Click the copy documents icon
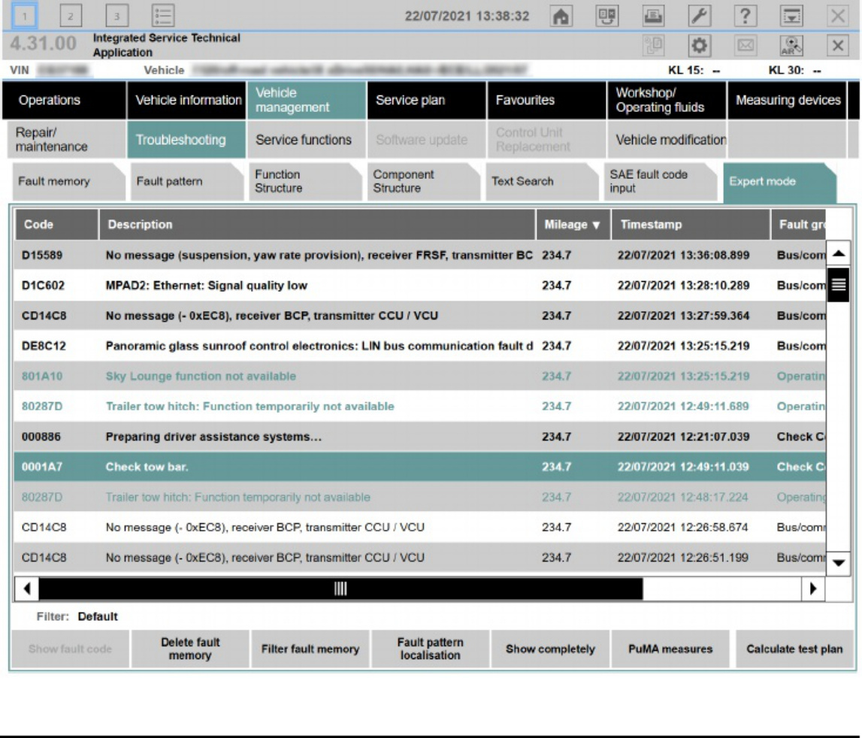The width and height of the screenshot is (862, 738). point(653,45)
